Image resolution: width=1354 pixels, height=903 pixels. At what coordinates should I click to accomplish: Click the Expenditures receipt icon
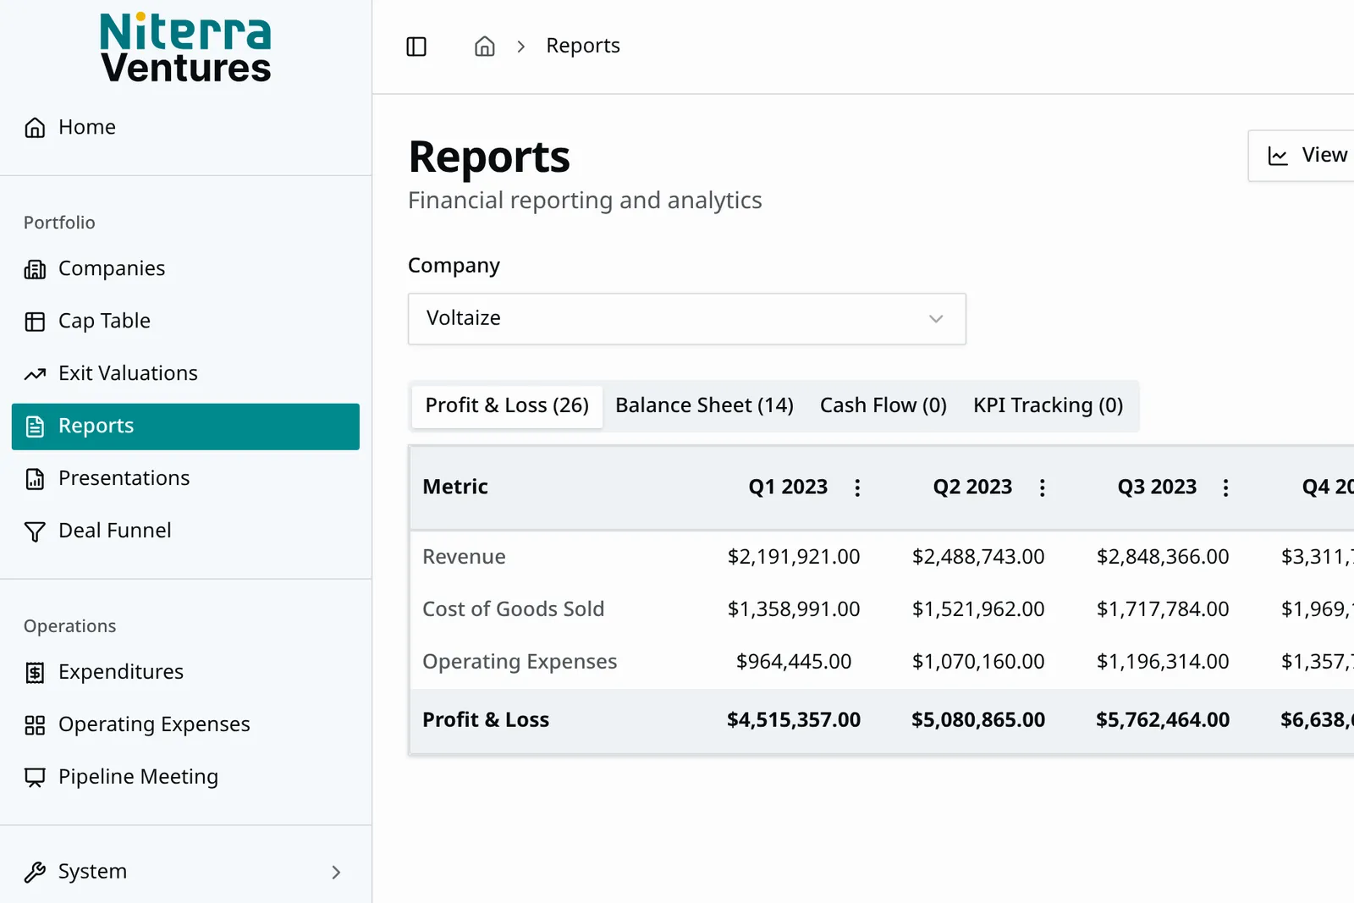35,673
